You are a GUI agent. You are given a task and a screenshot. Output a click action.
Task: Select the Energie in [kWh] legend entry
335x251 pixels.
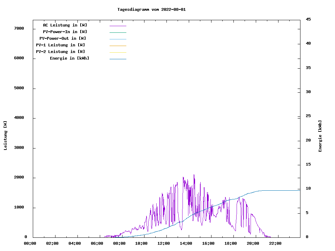[69, 58]
